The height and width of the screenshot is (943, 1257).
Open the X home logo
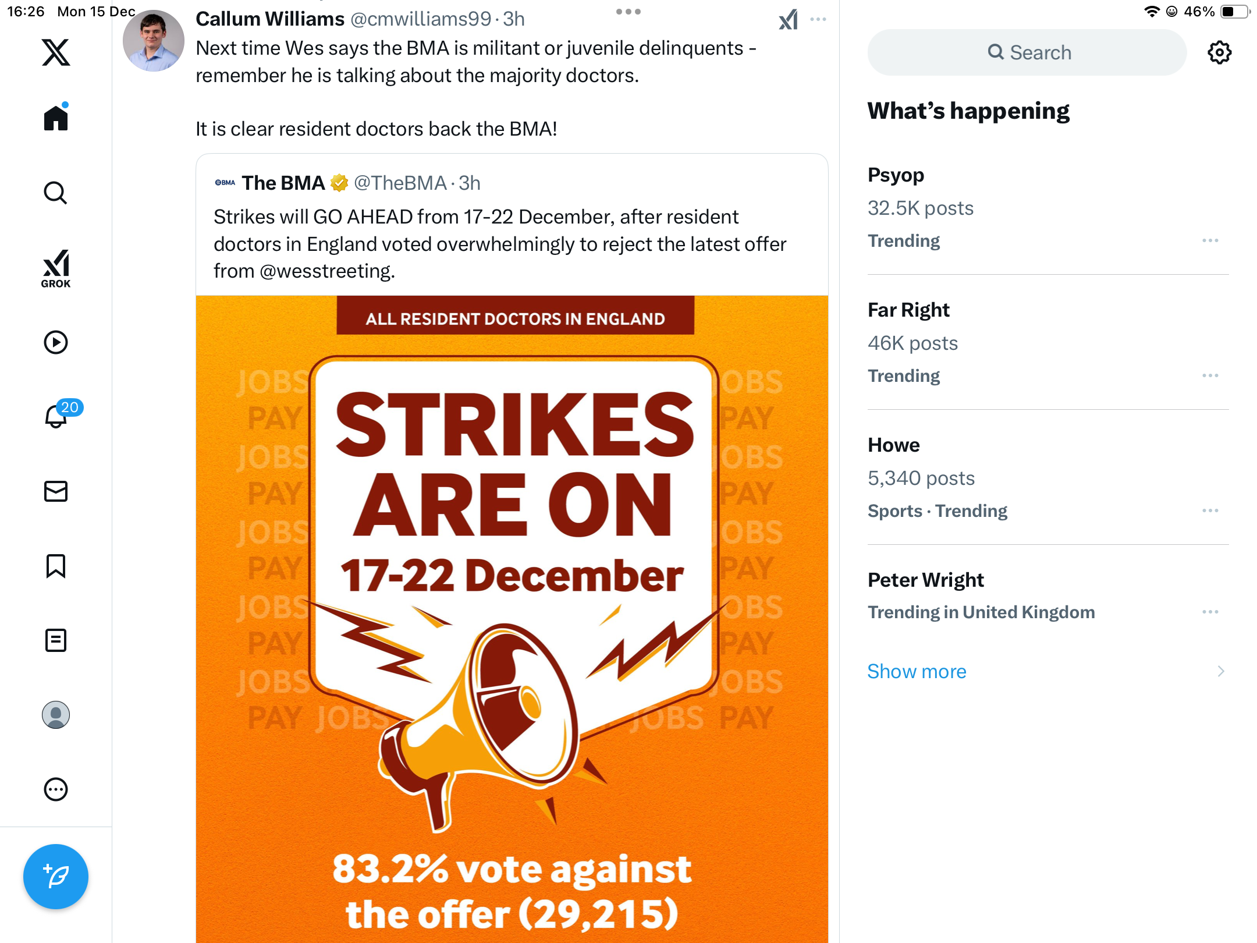56,52
